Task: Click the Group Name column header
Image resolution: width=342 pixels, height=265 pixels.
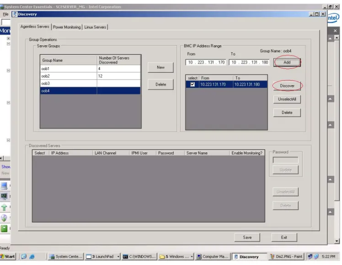Action: 69,60
